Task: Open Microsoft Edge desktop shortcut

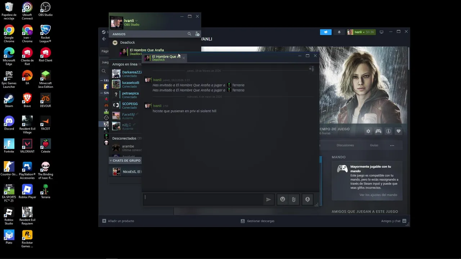Action: click(9, 56)
